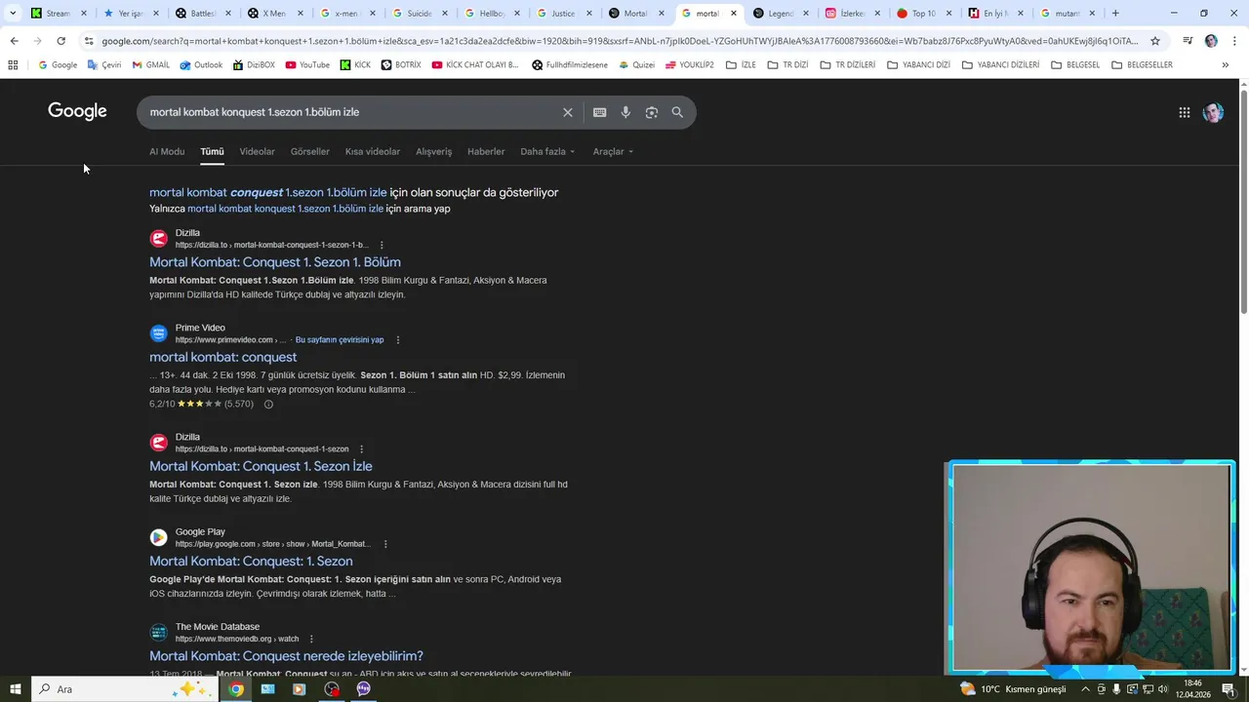Open the BELGESELLER bookmark folder
Image resolution: width=1249 pixels, height=702 pixels.
1142,65
